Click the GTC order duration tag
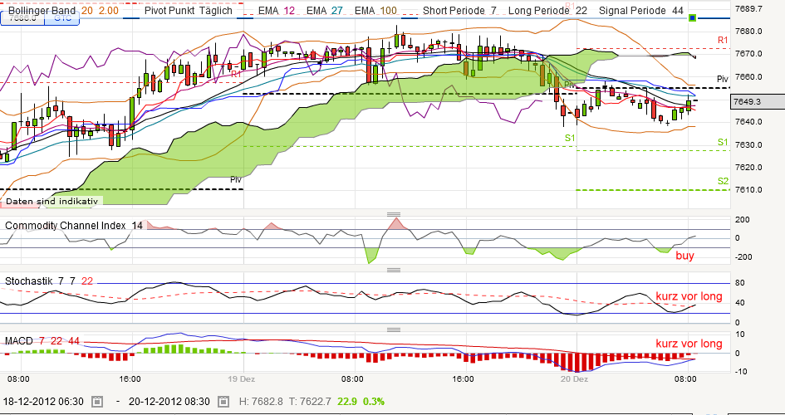This screenshot has height=415, width=785. pos(62,18)
